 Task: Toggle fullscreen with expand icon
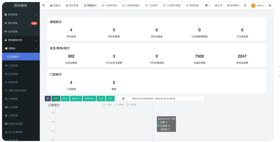coord(245,5)
